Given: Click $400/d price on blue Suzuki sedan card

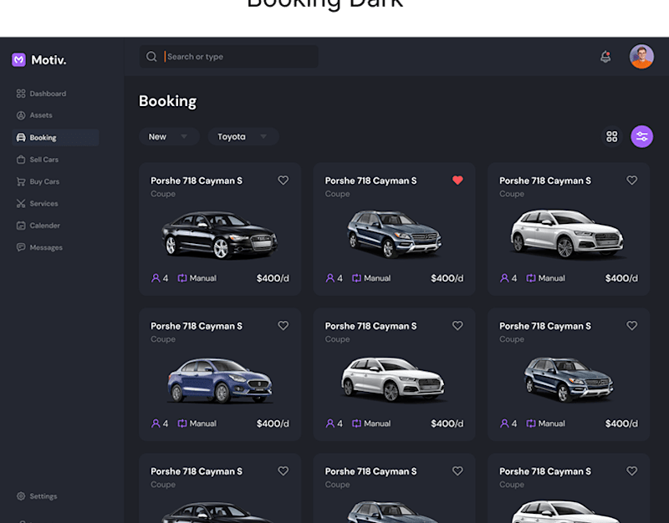Looking at the screenshot, I should [x=273, y=424].
